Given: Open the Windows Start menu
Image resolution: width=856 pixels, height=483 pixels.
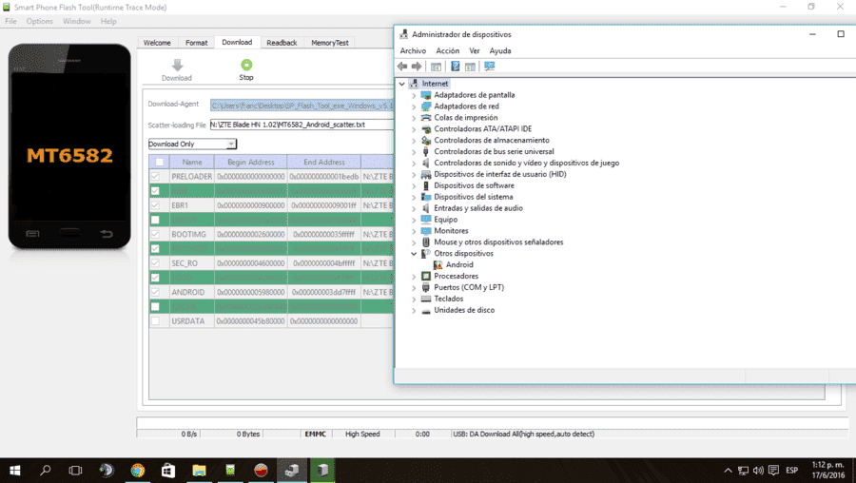Looking at the screenshot, I should coord(14,470).
